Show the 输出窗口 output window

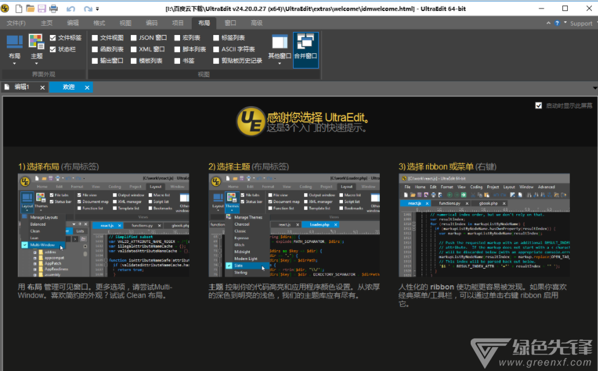pyautogui.click(x=95, y=61)
